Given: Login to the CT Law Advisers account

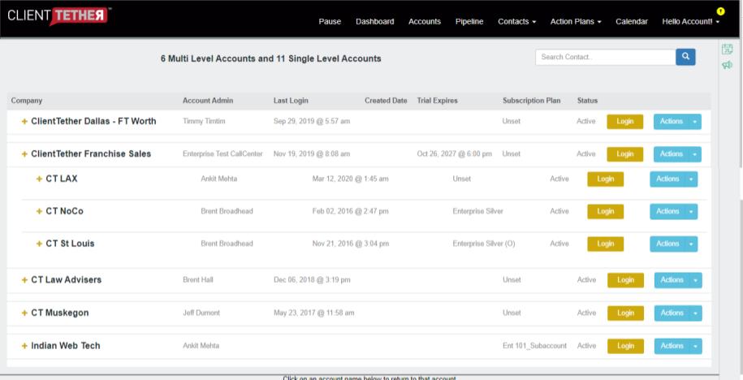Looking at the screenshot, I should coord(626,280).
